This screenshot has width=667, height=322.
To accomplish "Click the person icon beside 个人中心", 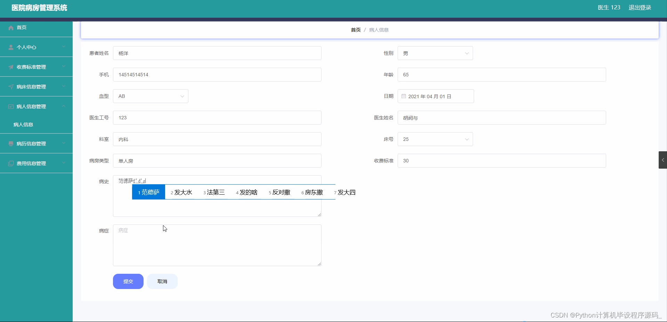I will point(10,47).
